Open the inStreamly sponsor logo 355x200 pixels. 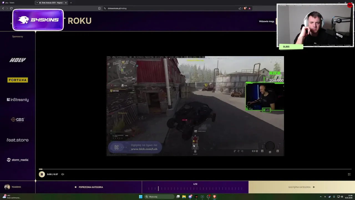(17, 100)
